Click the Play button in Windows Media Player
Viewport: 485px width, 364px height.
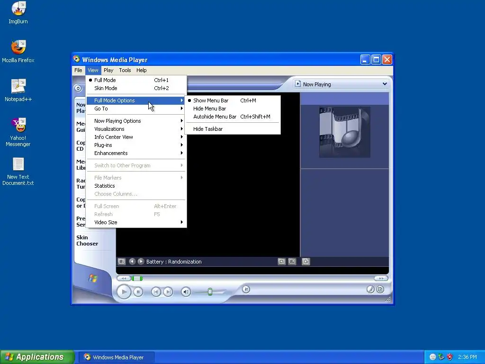(x=124, y=291)
